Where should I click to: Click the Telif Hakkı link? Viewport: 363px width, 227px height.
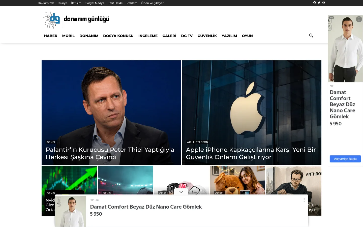(x=115, y=3)
